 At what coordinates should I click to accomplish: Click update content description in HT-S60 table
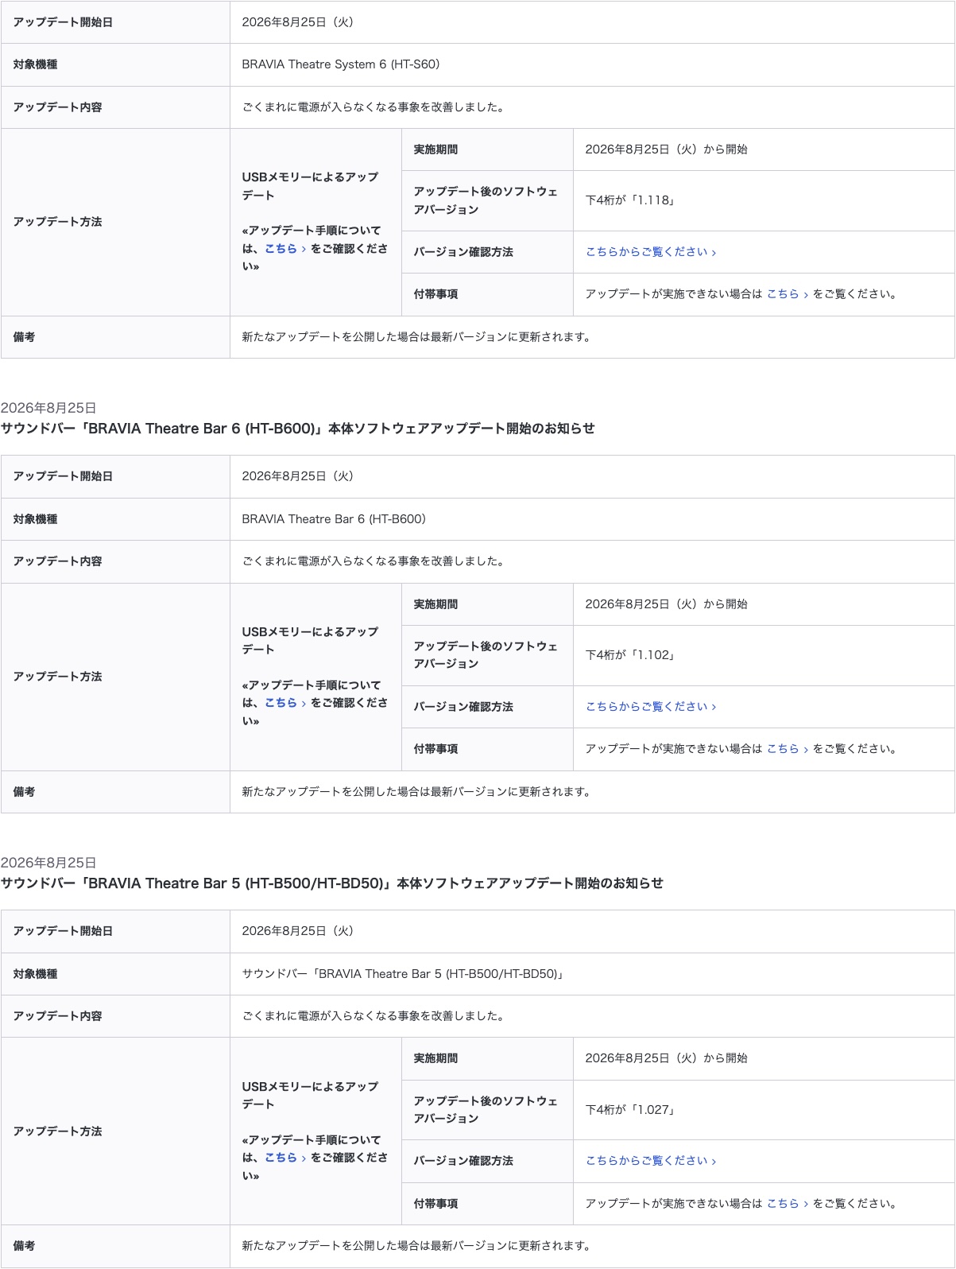click(x=373, y=107)
